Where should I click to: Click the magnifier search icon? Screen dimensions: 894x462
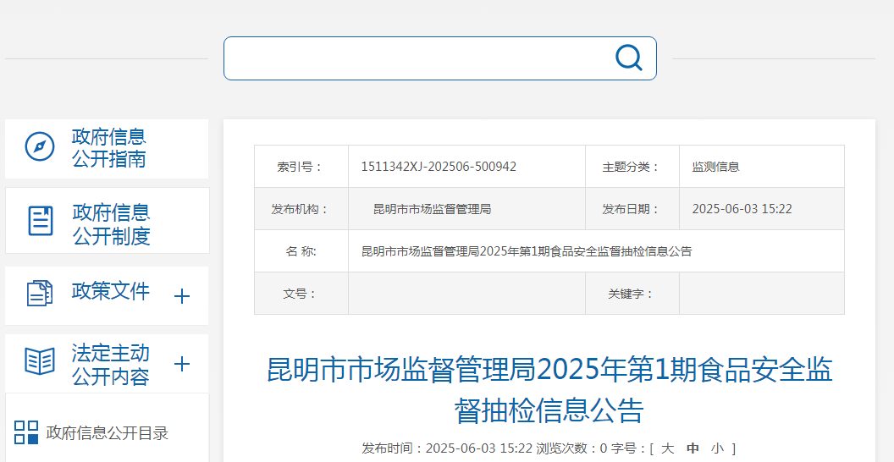[x=629, y=58]
